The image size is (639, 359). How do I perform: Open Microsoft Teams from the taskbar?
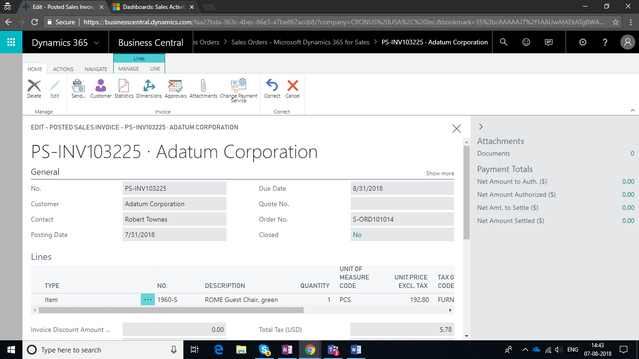(333, 350)
